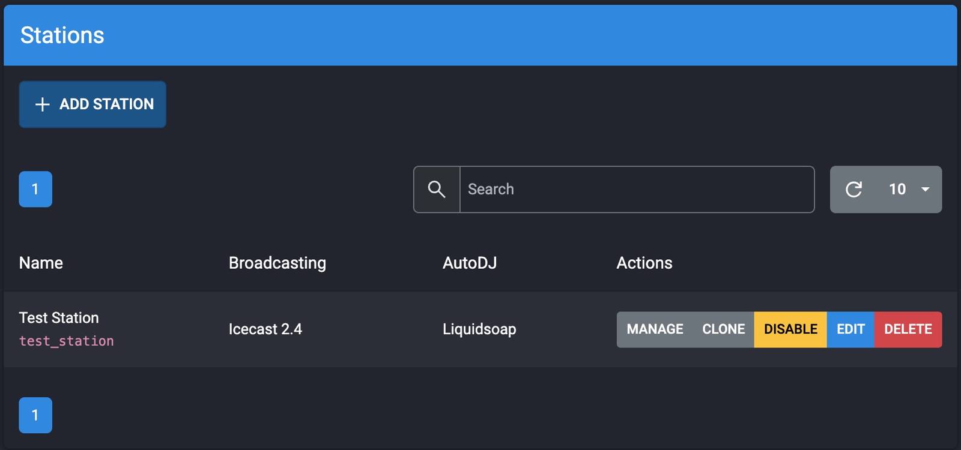Refresh the stations table with the reload icon
961x450 pixels.
[x=853, y=190]
